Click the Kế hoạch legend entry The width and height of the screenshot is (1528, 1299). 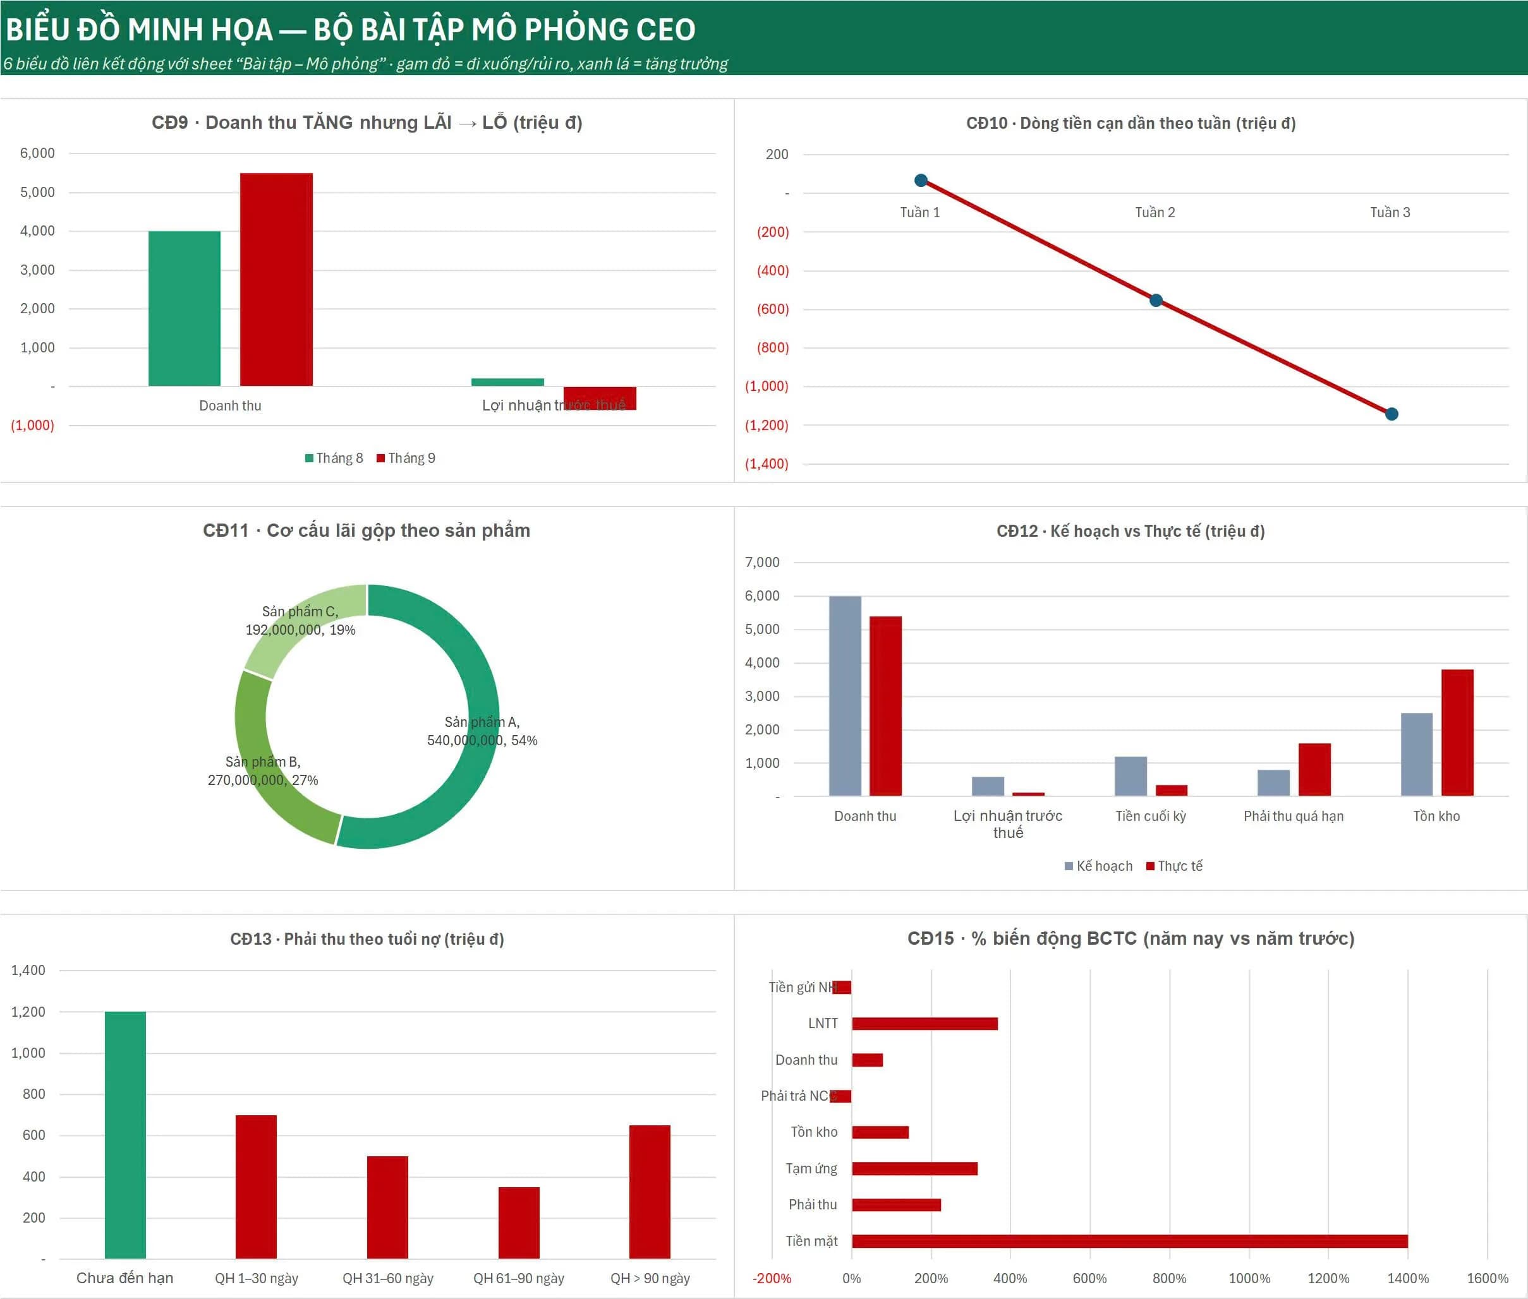click(x=1098, y=866)
